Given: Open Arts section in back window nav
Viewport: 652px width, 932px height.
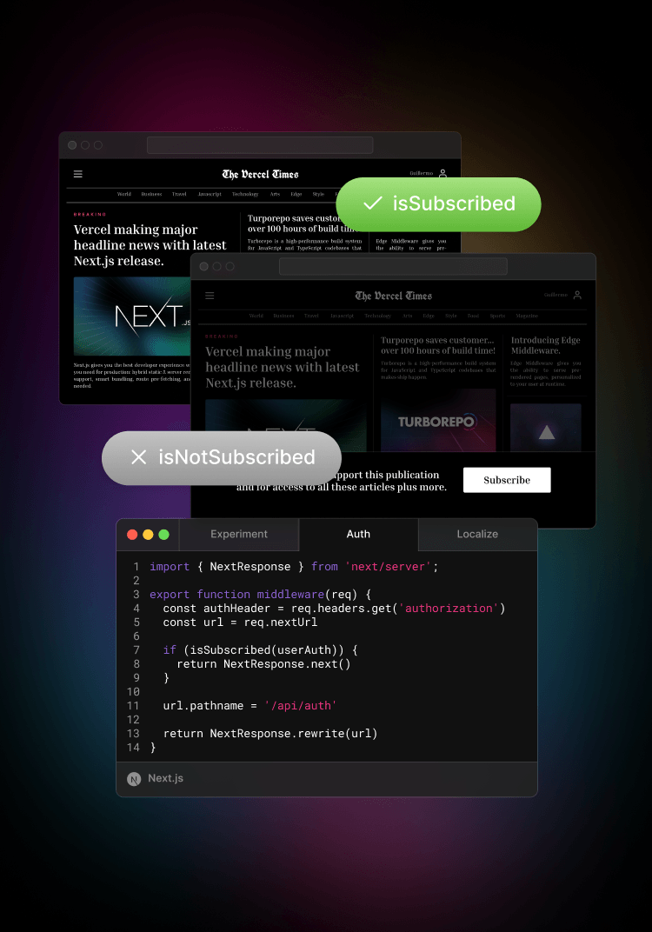Looking at the screenshot, I should [275, 195].
